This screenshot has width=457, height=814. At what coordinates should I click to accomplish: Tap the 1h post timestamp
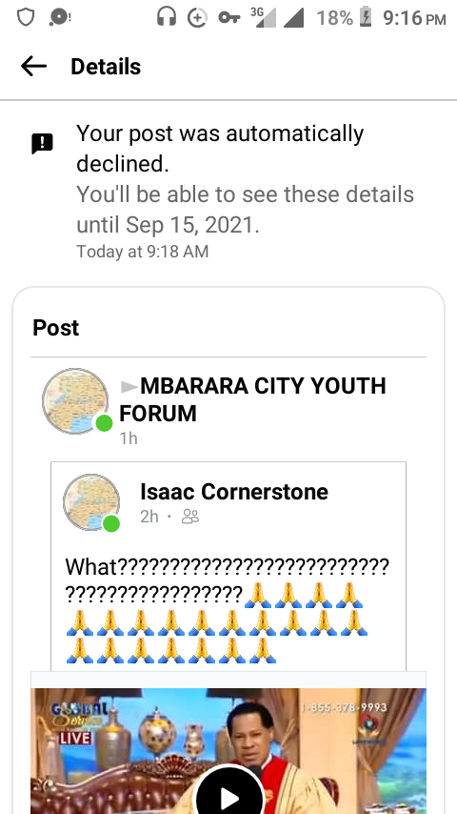(x=129, y=438)
